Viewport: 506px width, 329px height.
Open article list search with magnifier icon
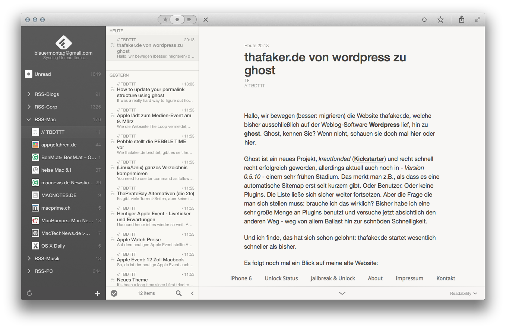178,293
